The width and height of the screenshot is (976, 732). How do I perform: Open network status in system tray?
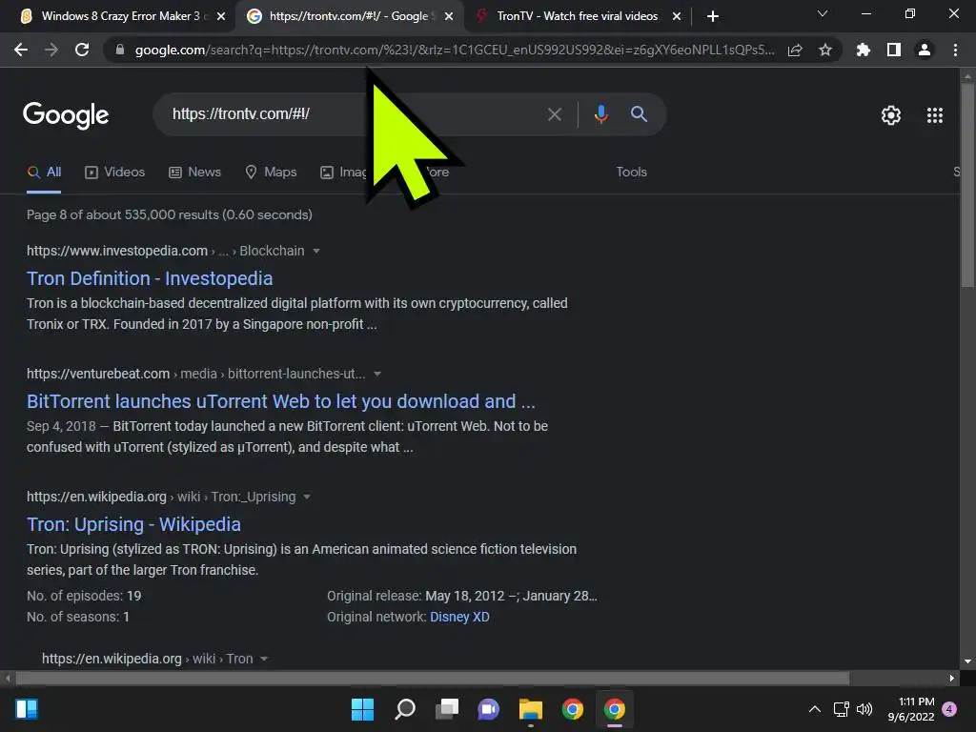coord(841,709)
